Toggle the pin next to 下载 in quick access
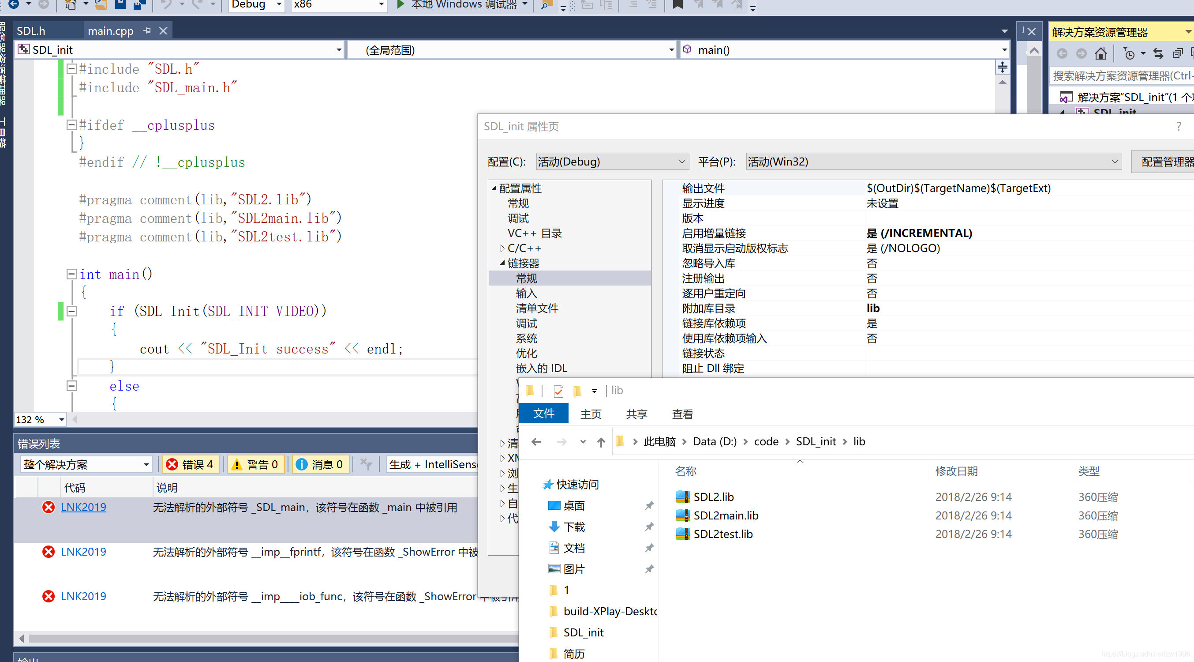 click(x=649, y=527)
